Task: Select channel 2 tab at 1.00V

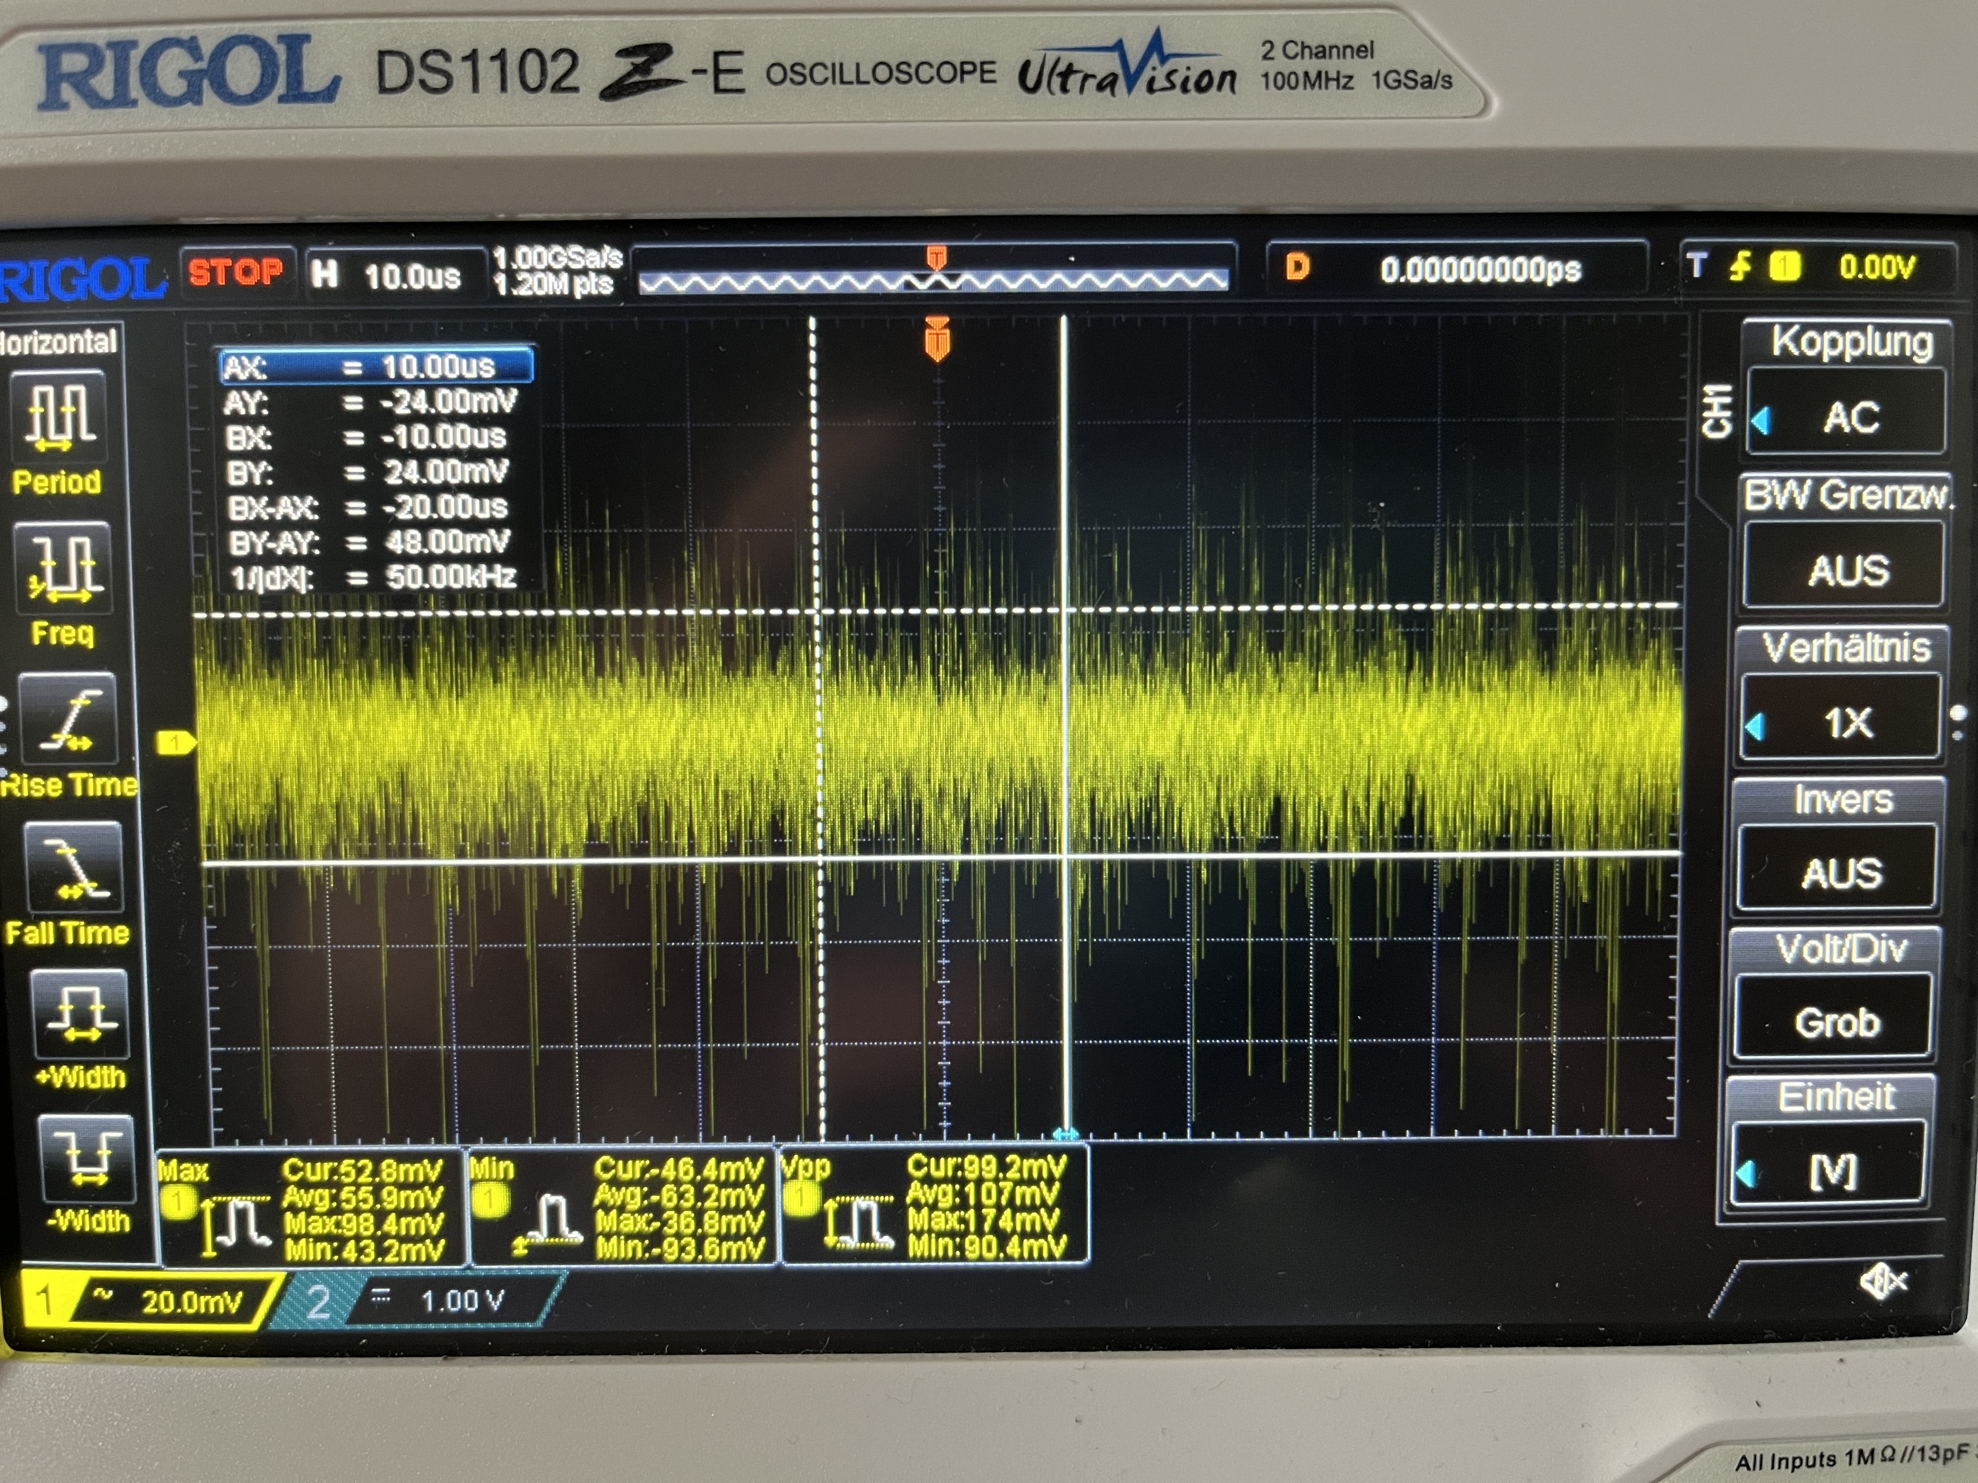Action: (x=429, y=1301)
